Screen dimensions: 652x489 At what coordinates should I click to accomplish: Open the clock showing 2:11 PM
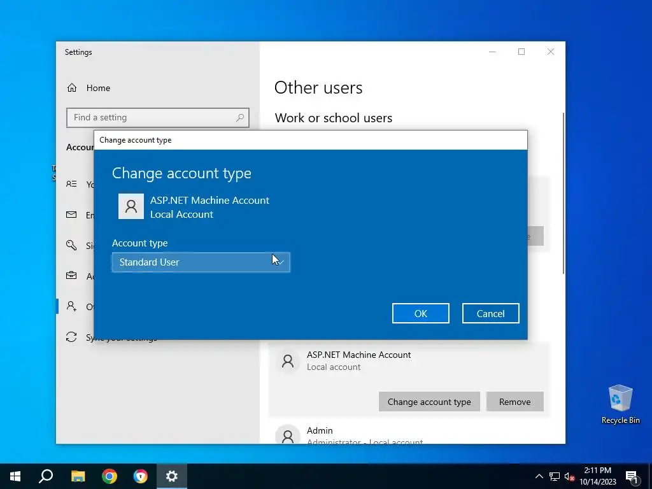597,476
